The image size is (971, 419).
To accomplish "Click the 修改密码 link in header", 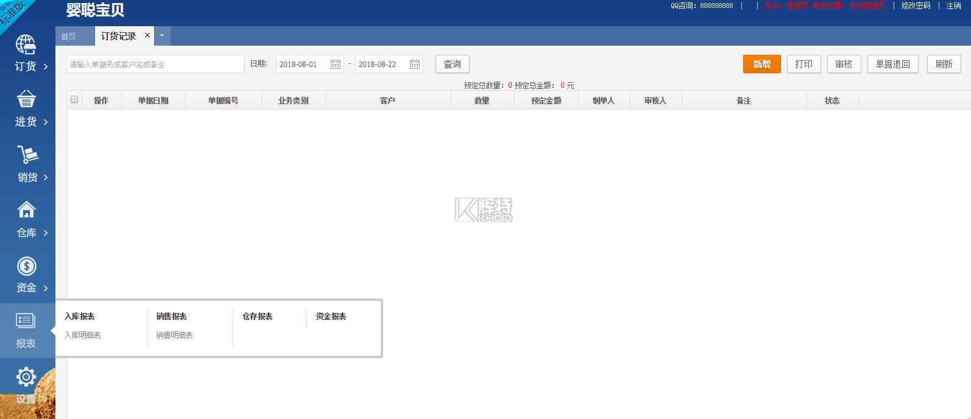I will tap(916, 5).
